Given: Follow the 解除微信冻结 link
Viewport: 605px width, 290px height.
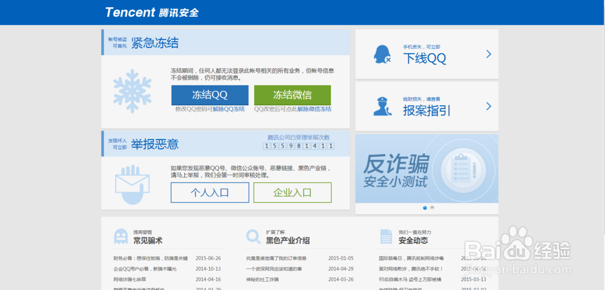Looking at the screenshot, I should (314, 109).
